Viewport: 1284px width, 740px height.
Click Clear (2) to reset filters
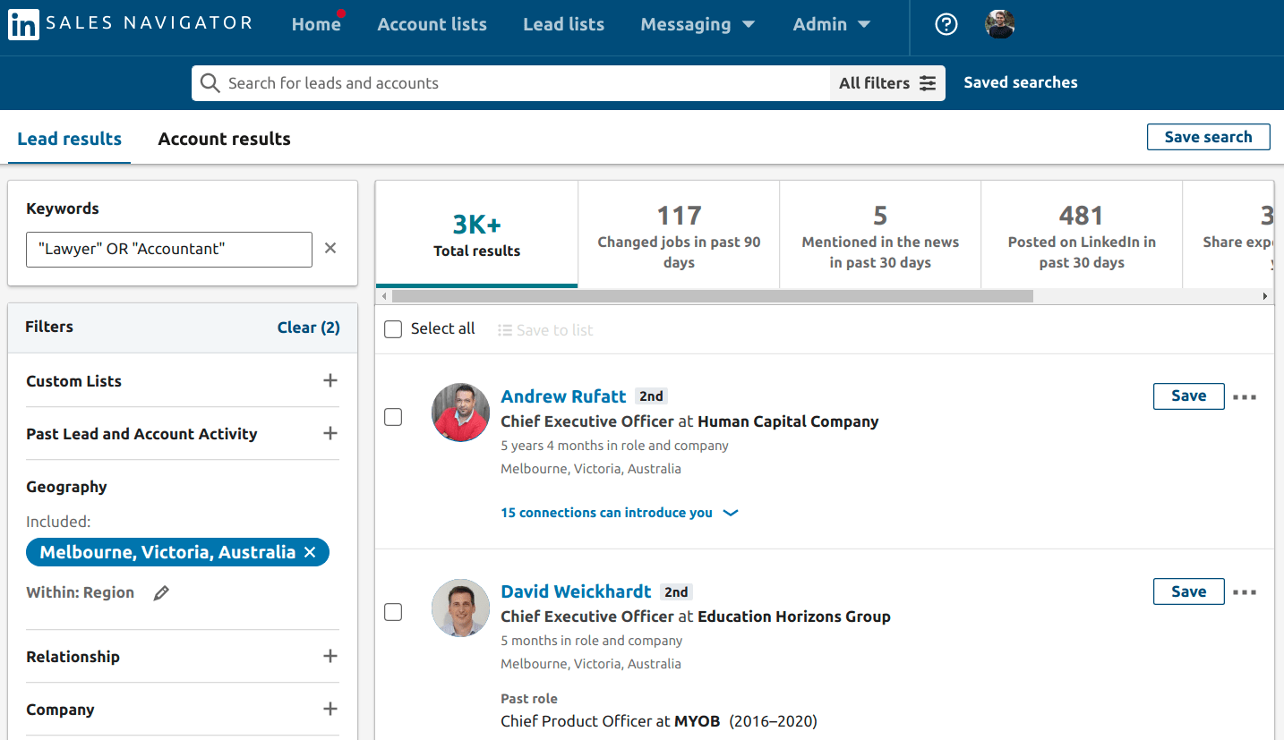point(309,327)
